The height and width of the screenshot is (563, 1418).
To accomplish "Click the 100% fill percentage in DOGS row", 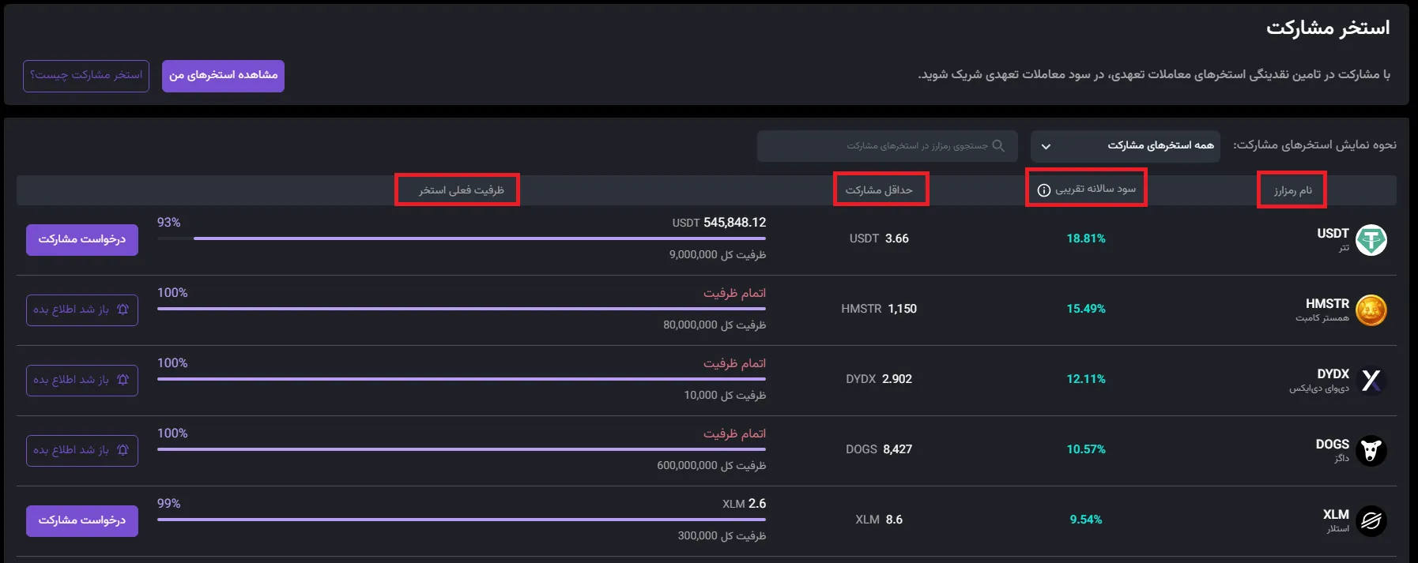I will (x=172, y=434).
